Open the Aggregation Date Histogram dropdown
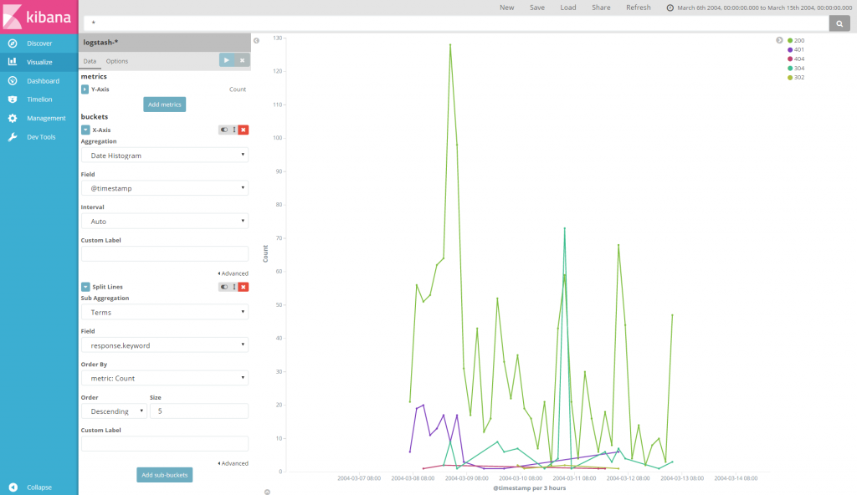 click(165, 156)
